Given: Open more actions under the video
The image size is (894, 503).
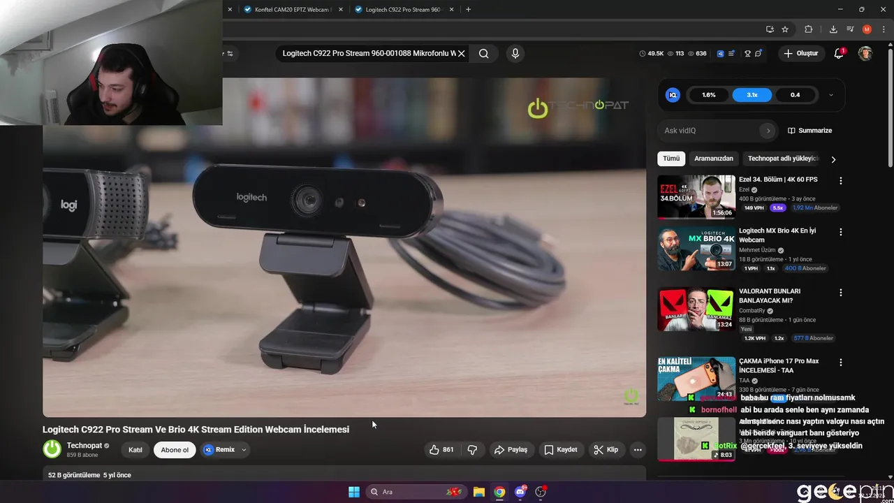Looking at the screenshot, I should pos(638,450).
